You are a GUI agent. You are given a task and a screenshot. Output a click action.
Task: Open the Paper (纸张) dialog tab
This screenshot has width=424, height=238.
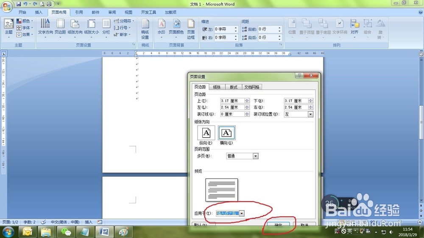217,87
